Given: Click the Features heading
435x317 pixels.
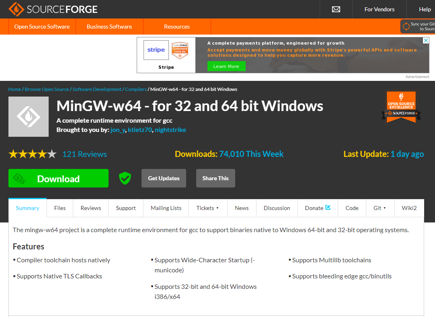Looking at the screenshot, I should (x=29, y=247).
